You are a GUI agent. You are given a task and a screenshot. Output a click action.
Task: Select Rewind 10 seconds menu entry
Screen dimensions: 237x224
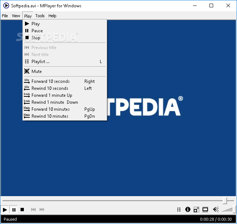pyautogui.click(x=65, y=88)
